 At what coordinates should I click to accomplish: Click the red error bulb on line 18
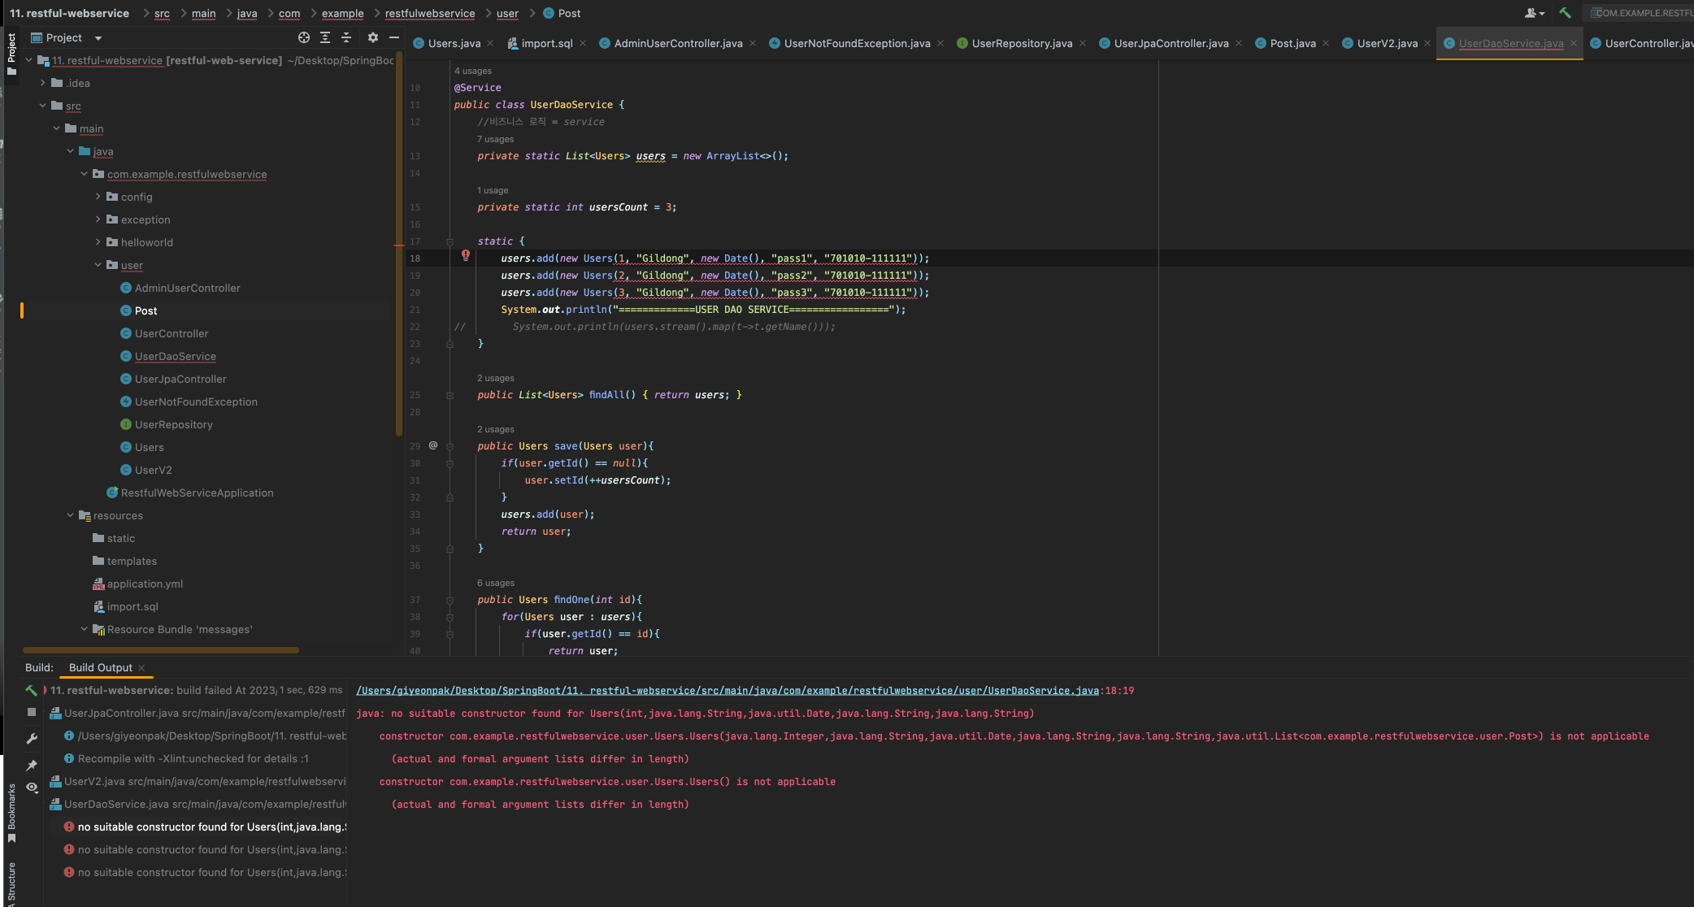coord(466,255)
